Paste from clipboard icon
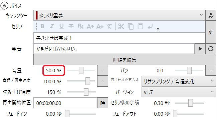 tap(140, 26)
